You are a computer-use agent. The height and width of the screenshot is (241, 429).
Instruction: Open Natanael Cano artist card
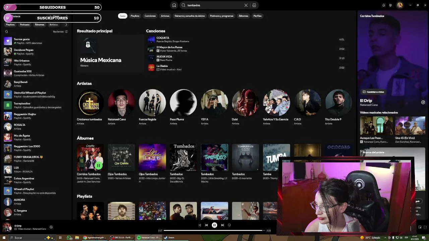pos(121,107)
